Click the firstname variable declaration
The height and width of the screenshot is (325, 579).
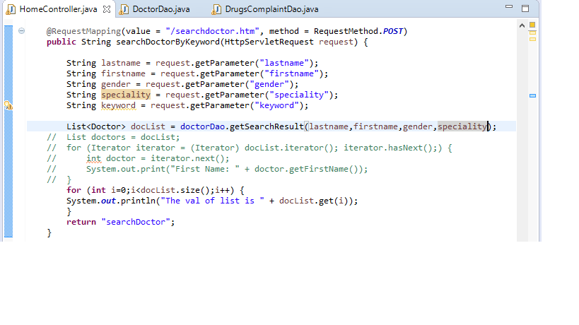[123, 73]
